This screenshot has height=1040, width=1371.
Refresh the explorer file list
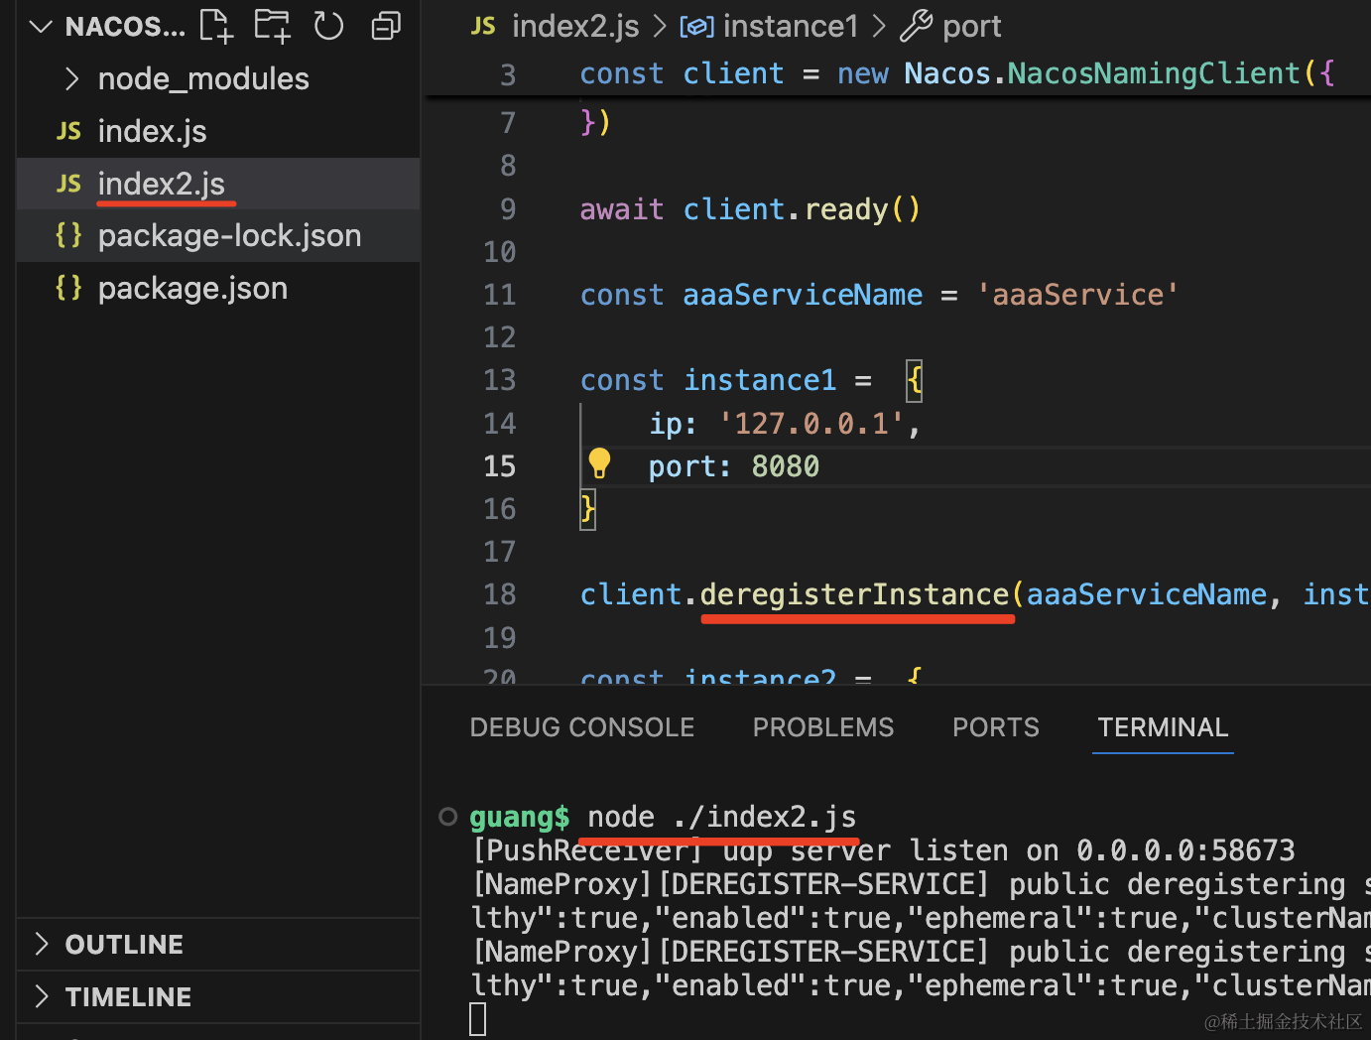tap(328, 26)
